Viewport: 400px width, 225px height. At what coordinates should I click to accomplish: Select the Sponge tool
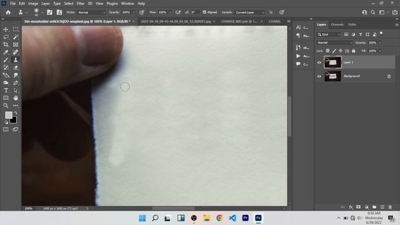6,83
